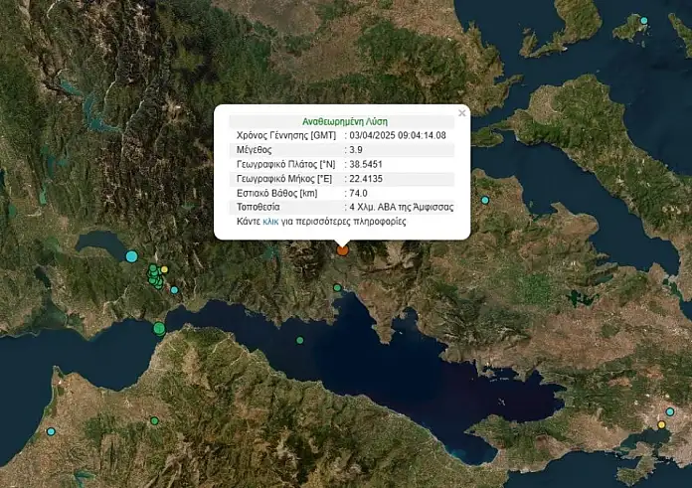Click the cyan marker in the top-right corner
692x488 pixels.
coord(644,20)
